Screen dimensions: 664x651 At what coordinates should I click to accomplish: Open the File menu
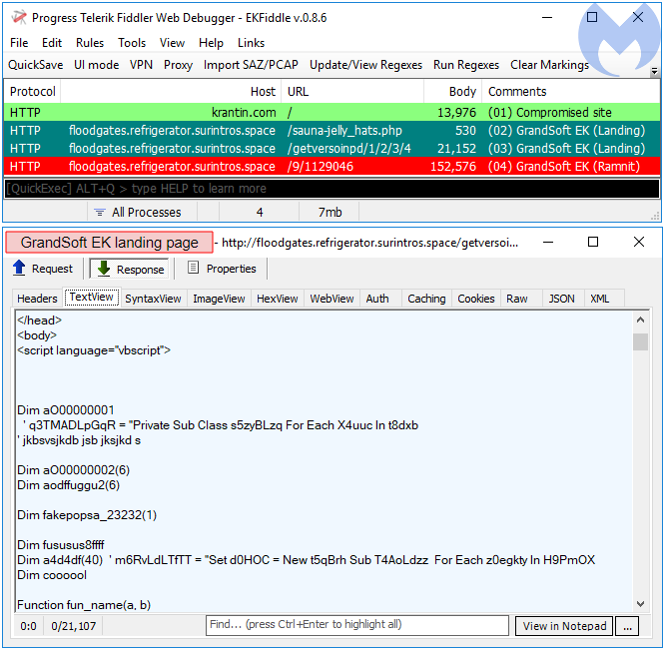pos(19,43)
